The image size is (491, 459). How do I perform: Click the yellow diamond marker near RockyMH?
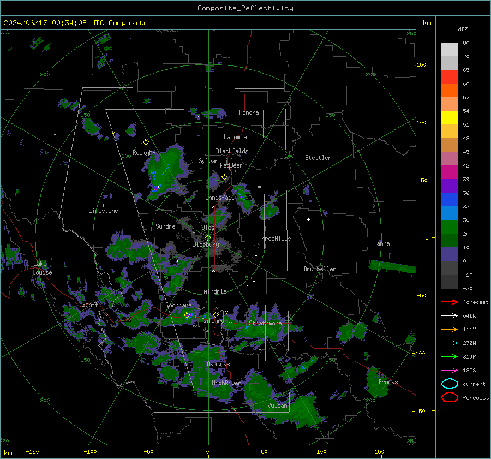click(146, 142)
